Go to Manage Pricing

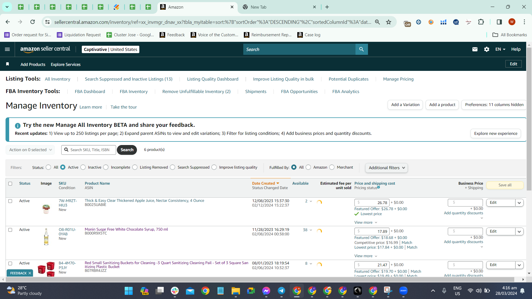pyautogui.click(x=398, y=79)
